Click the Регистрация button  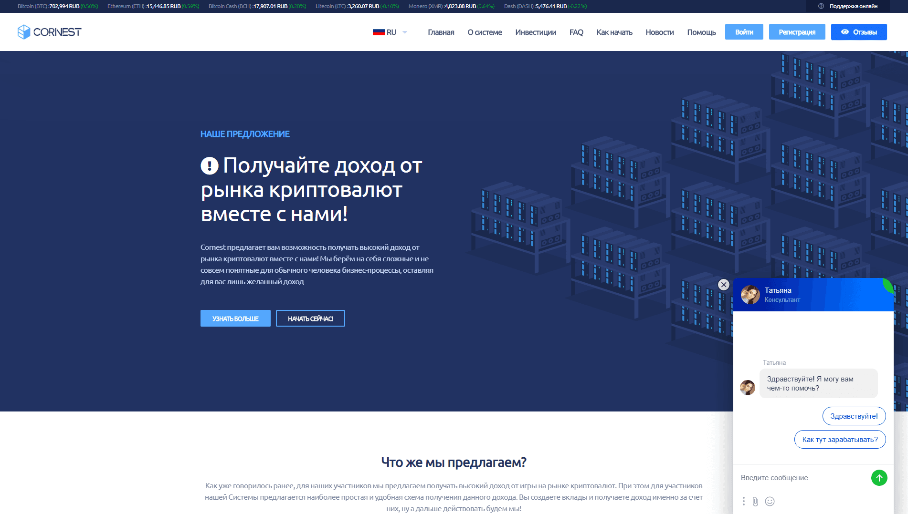click(x=796, y=31)
